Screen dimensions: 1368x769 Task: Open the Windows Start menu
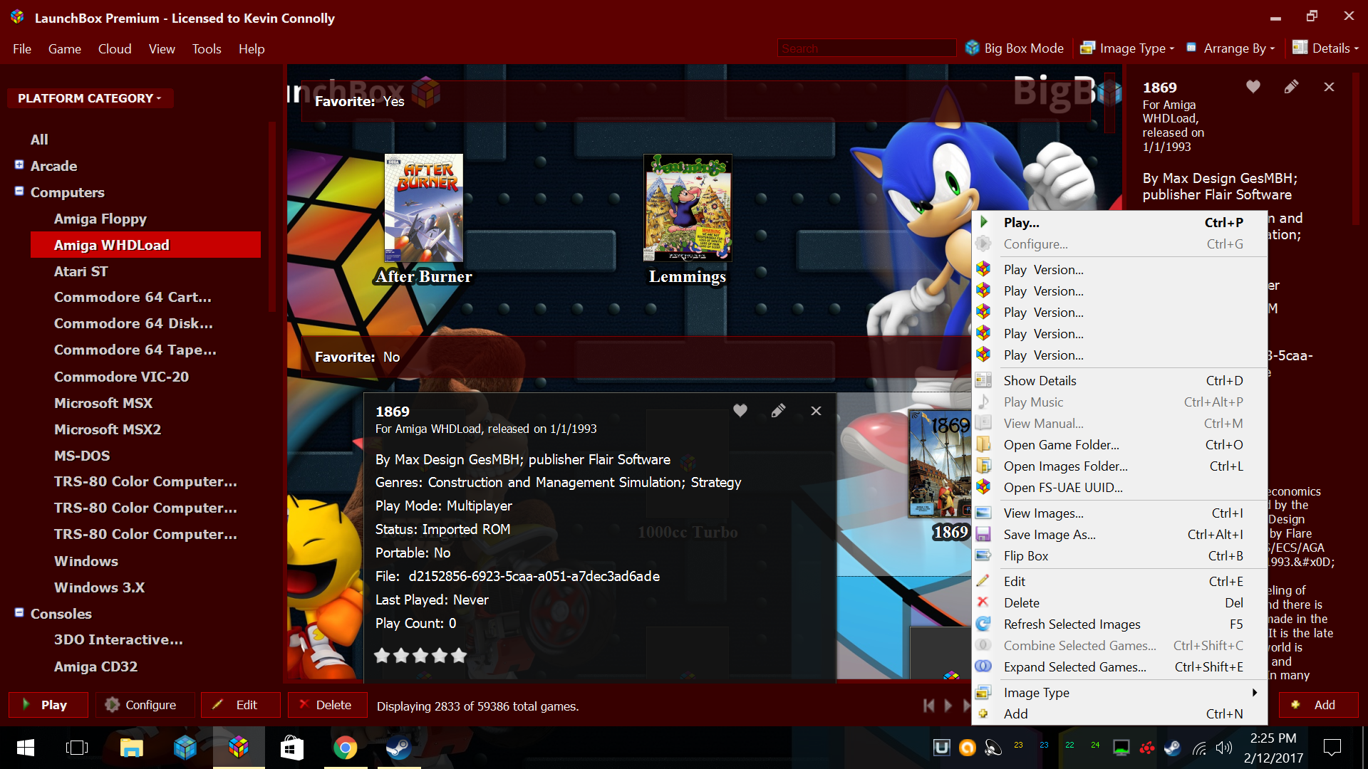(x=26, y=748)
